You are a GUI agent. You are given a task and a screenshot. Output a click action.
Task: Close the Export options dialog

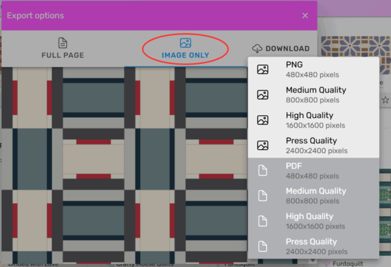click(x=305, y=16)
